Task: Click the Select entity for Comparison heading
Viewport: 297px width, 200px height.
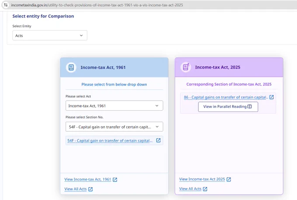Action: pyautogui.click(x=43, y=16)
